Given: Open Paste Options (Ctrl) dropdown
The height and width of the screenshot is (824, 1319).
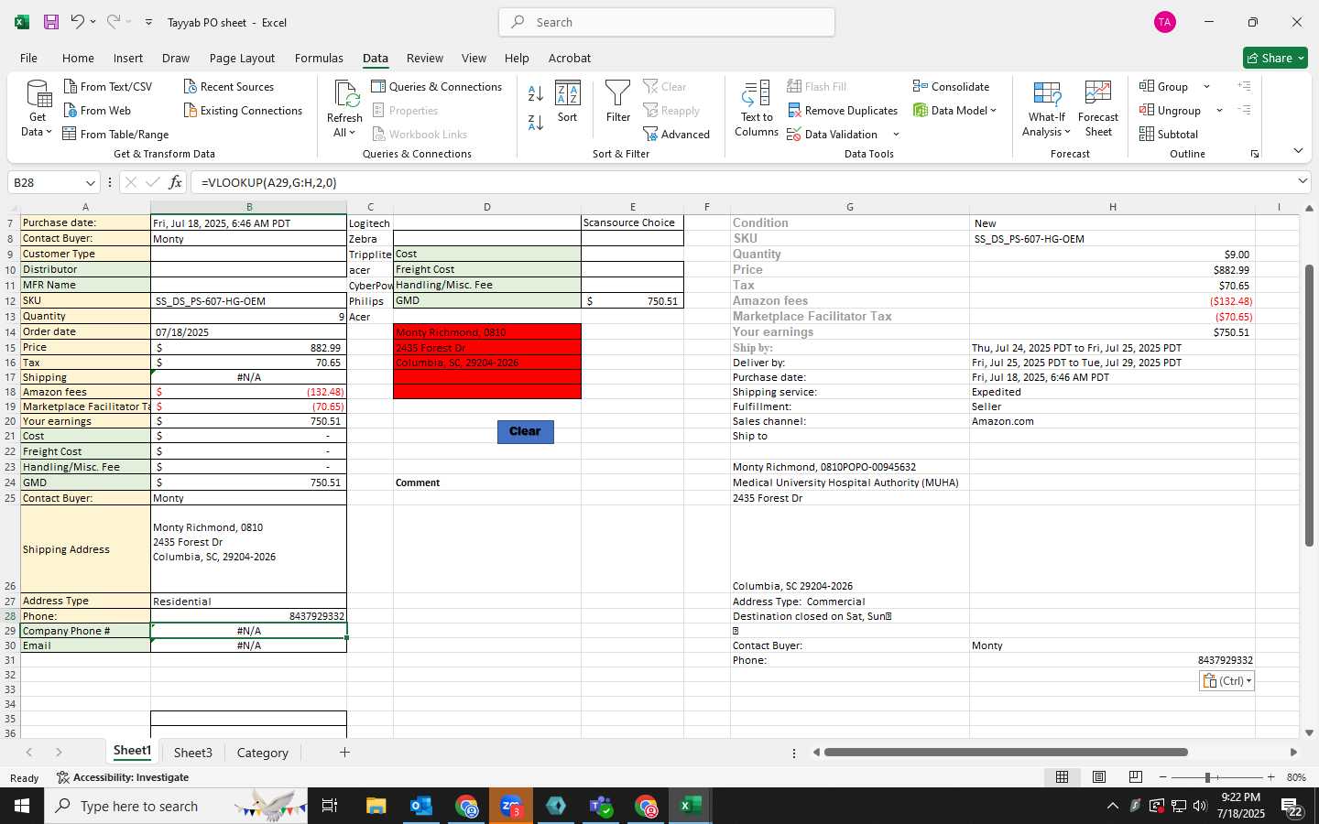Looking at the screenshot, I should (1226, 681).
